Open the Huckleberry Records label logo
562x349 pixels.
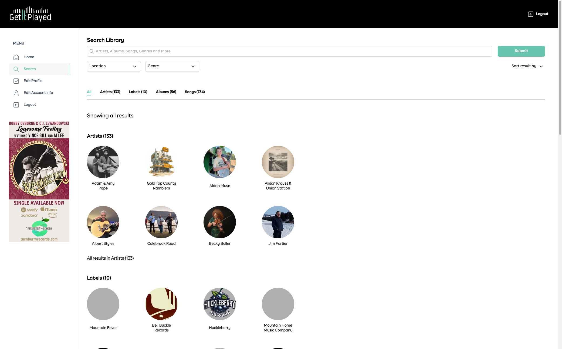219,304
